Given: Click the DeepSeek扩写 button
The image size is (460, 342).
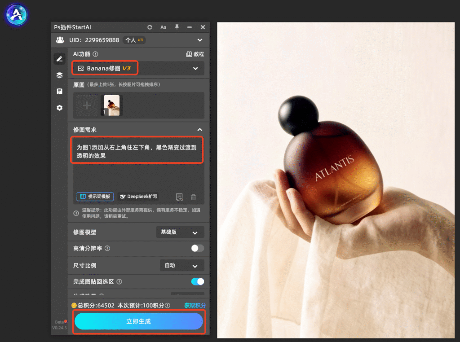Looking at the screenshot, I should point(138,196).
